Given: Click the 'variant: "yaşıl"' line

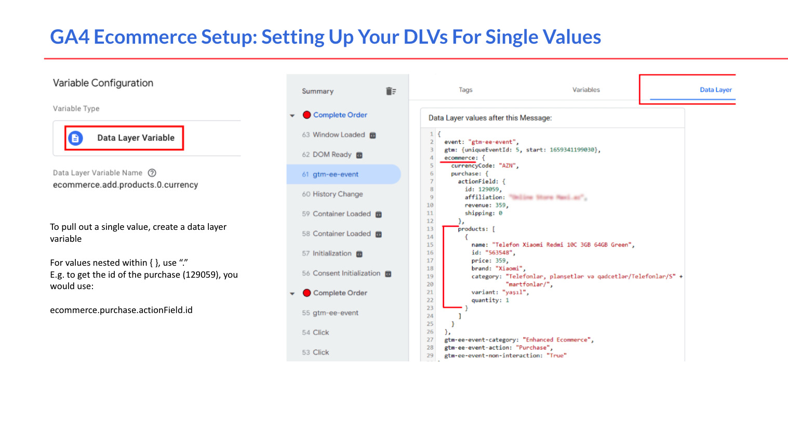Looking at the screenshot, I should pyautogui.click(x=500, y=292).
